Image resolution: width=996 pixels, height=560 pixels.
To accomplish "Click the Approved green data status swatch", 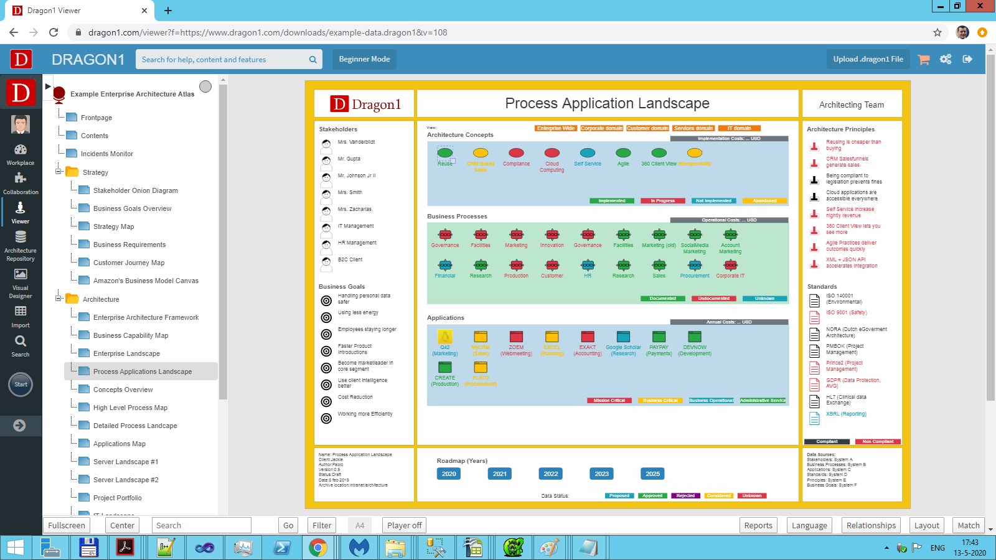I will [x=652, y=496].
